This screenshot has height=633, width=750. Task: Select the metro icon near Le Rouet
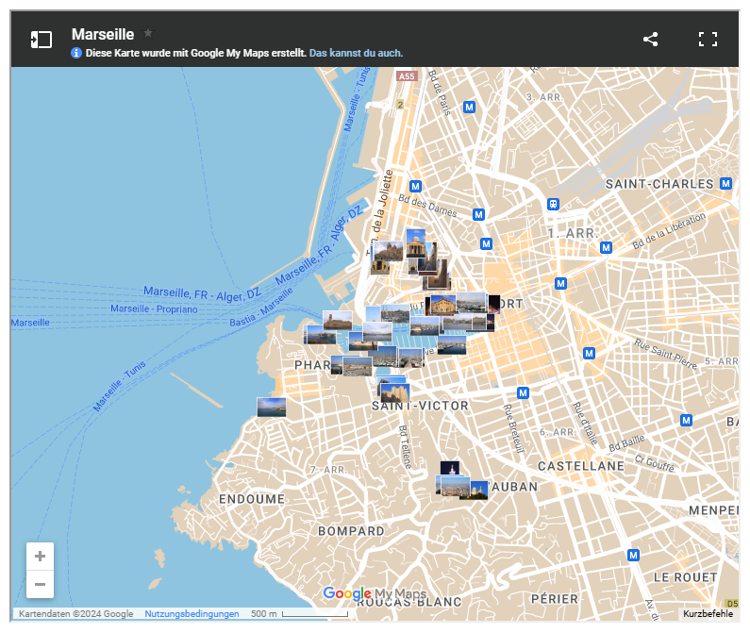pos(633,555)
